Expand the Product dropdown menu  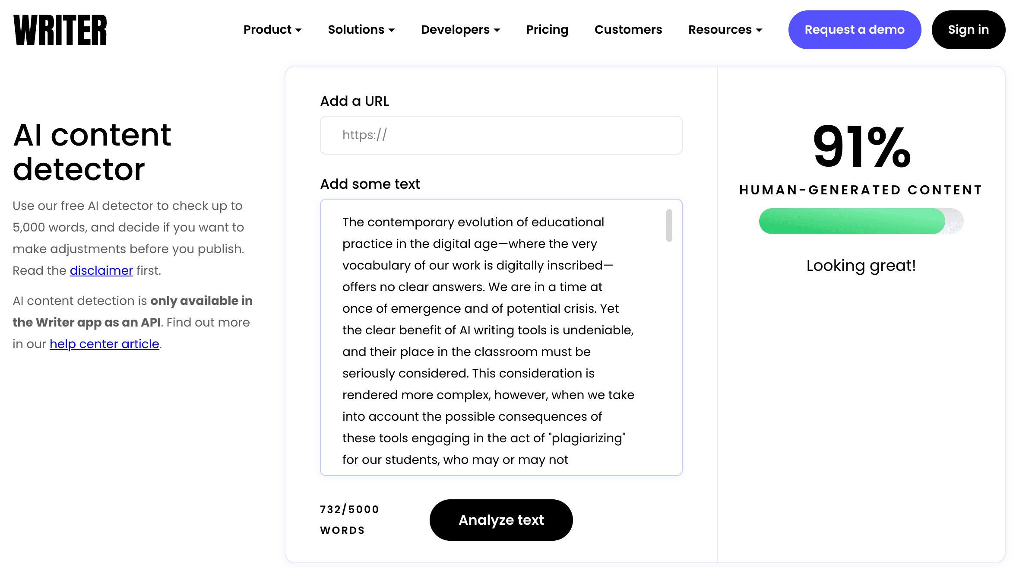272,29
